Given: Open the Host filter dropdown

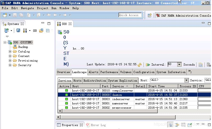Looking at the screenshot, I should pos(186,80).
